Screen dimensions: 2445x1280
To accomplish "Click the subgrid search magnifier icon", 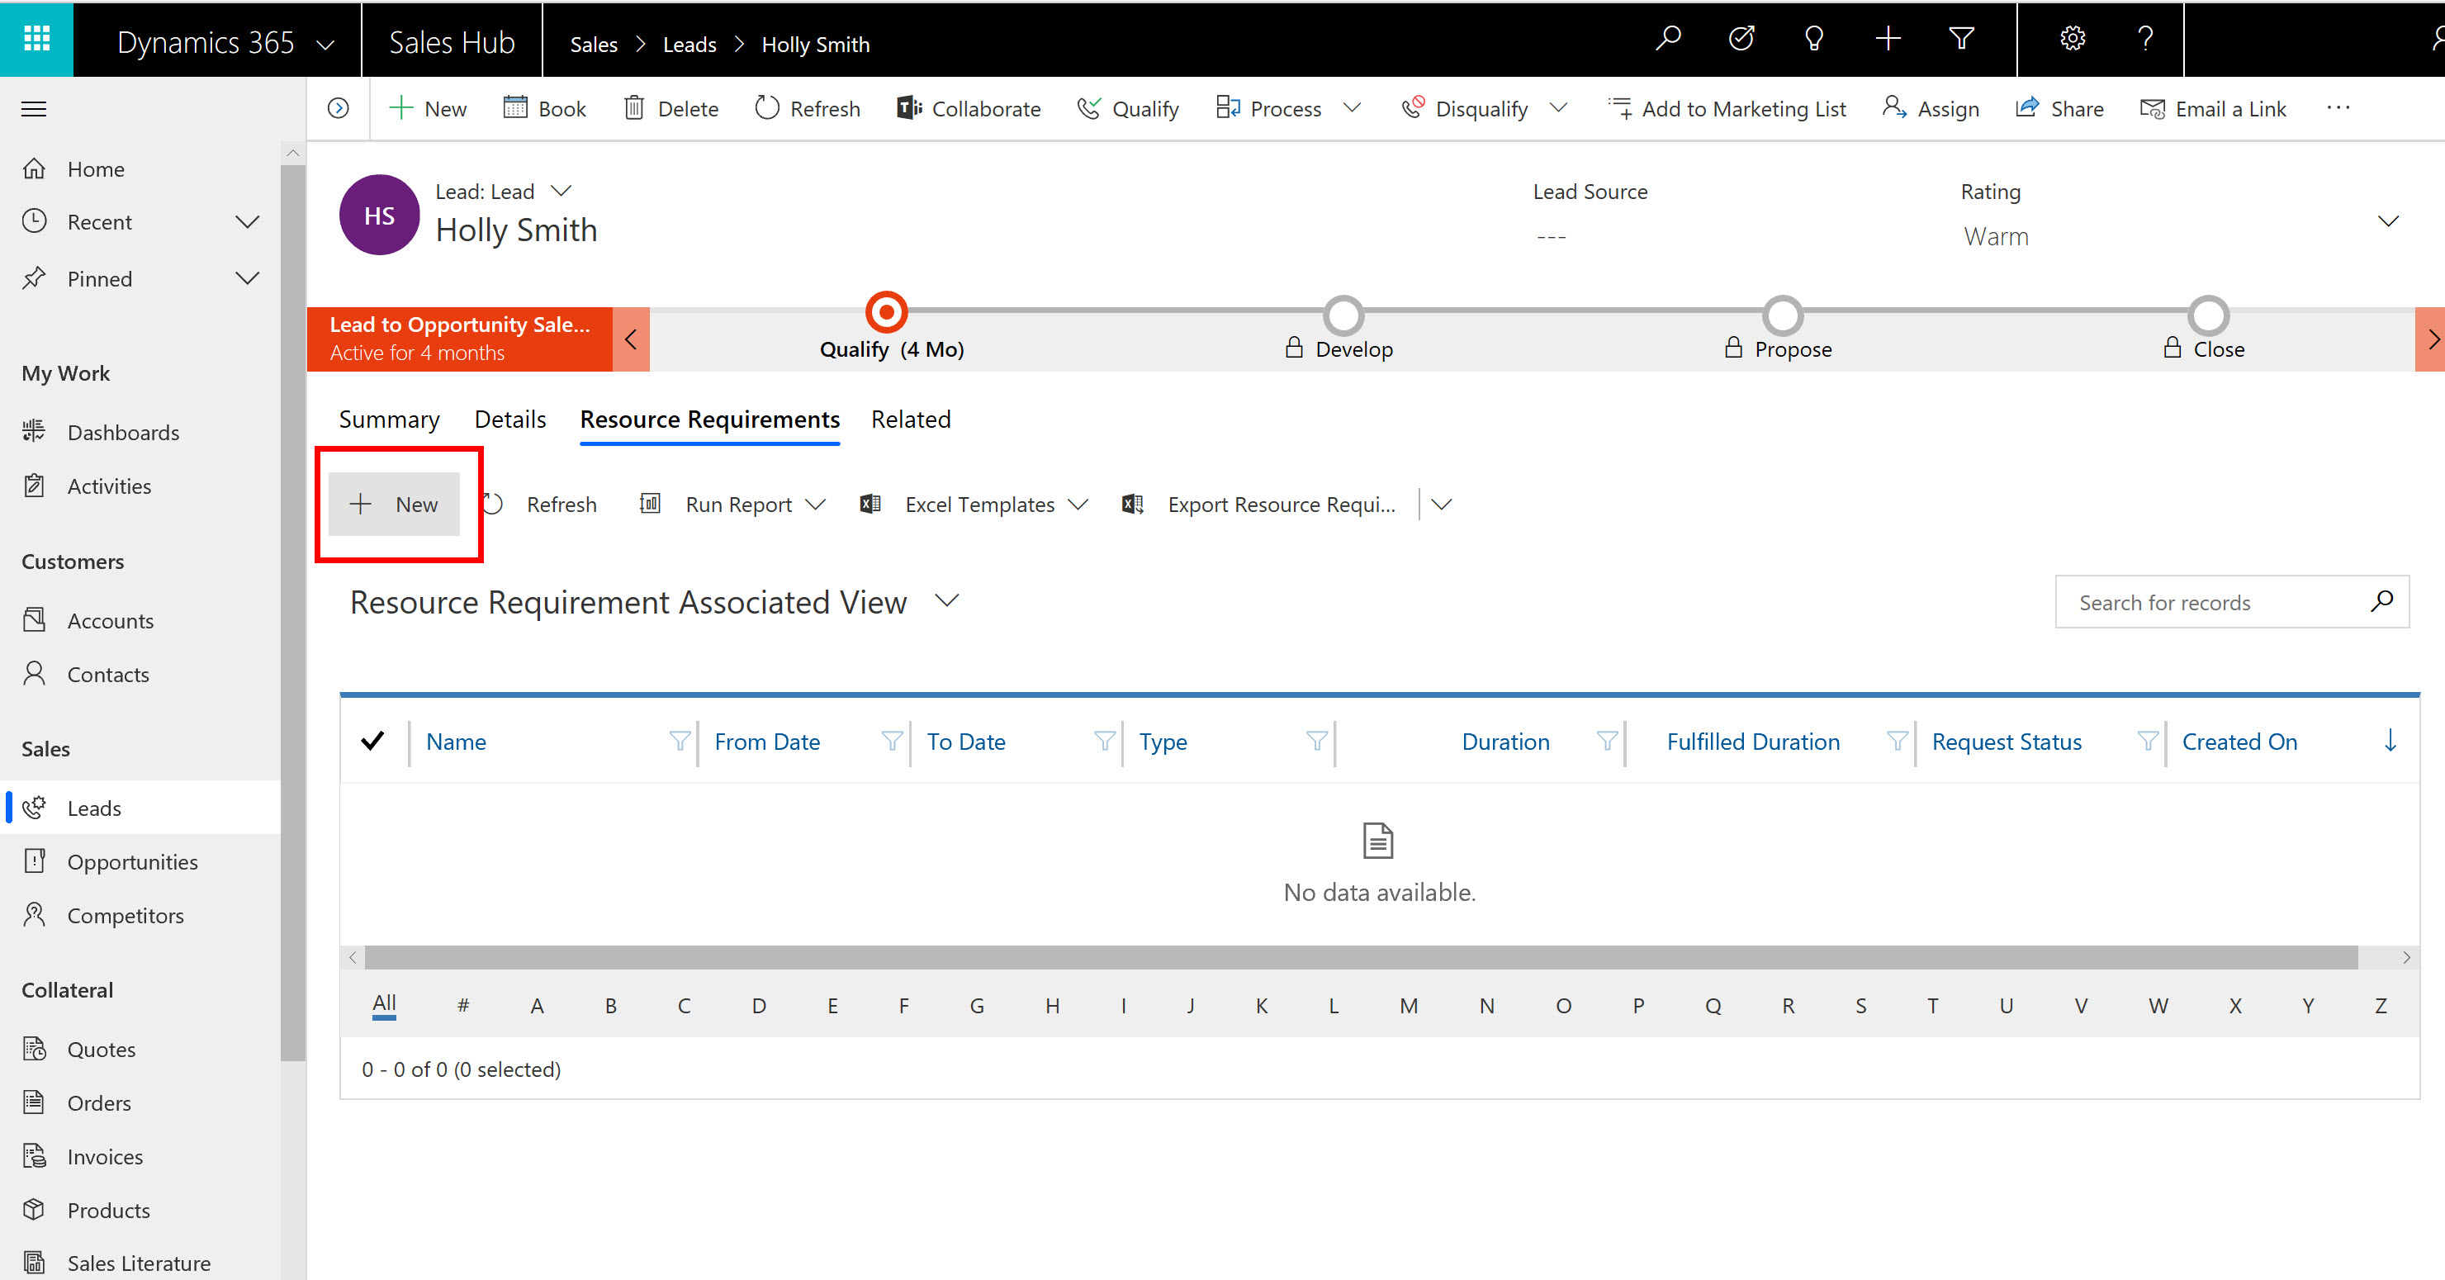I will (x=2381, y=601).
